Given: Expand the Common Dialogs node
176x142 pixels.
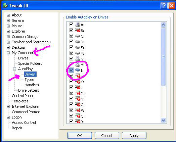Looking at the screenshot, I should click(x=8, y=37).
